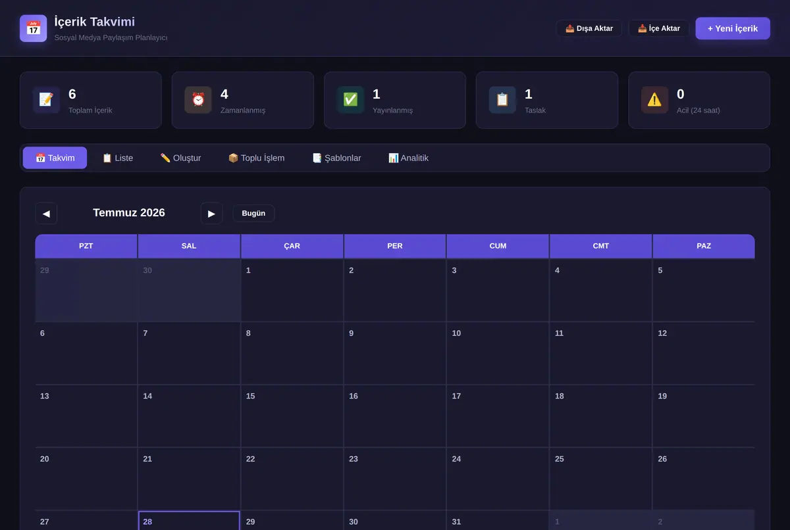Go to the previous month arrow
The image size is (790, 530).
click(46, 213)
